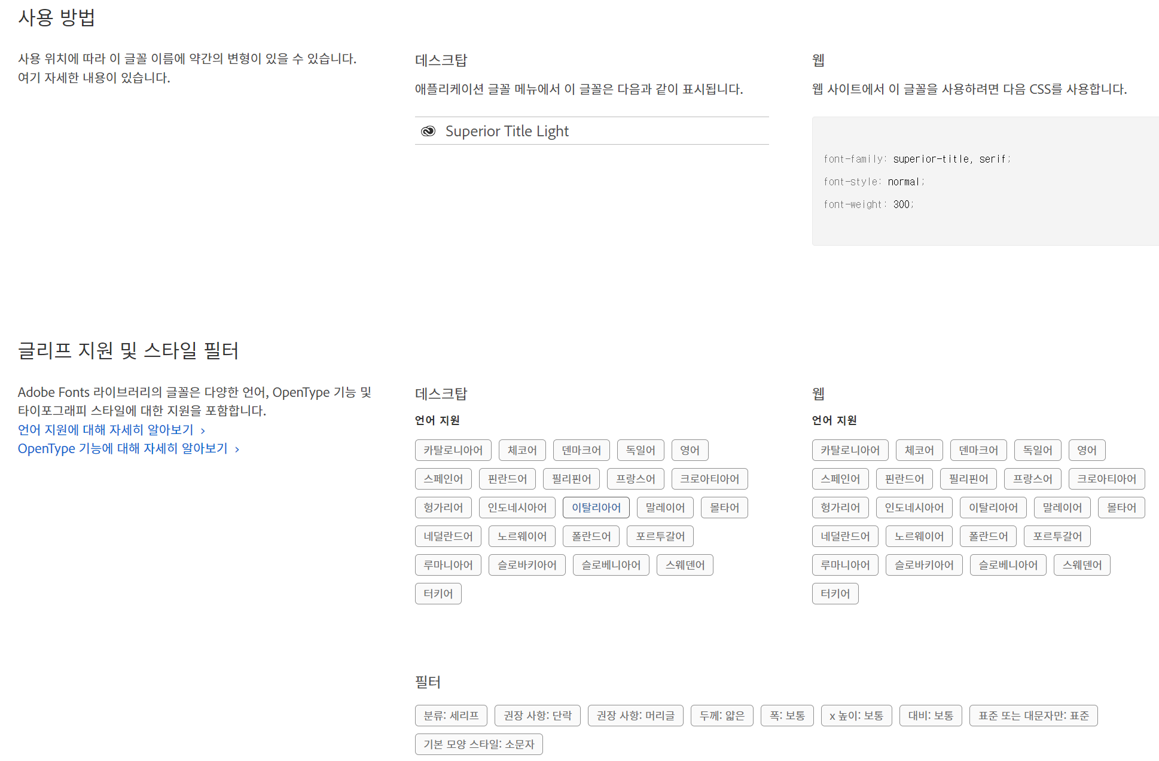This screenshot has height=761, width=1159.
Task: Toggle the desktop 카탈로니아어 language tag
Action: pyautogui.click(x=453, y=450)
